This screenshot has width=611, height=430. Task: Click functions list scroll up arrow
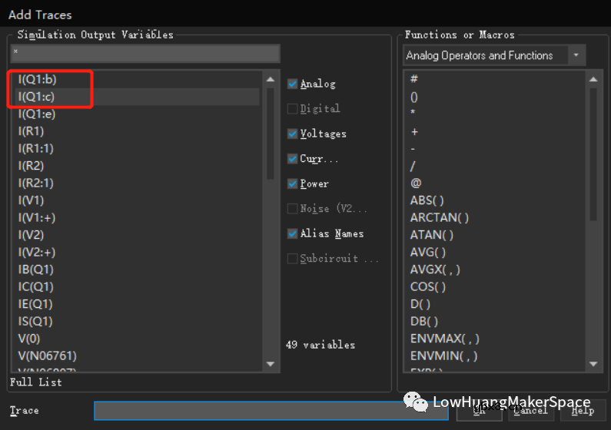593,78
